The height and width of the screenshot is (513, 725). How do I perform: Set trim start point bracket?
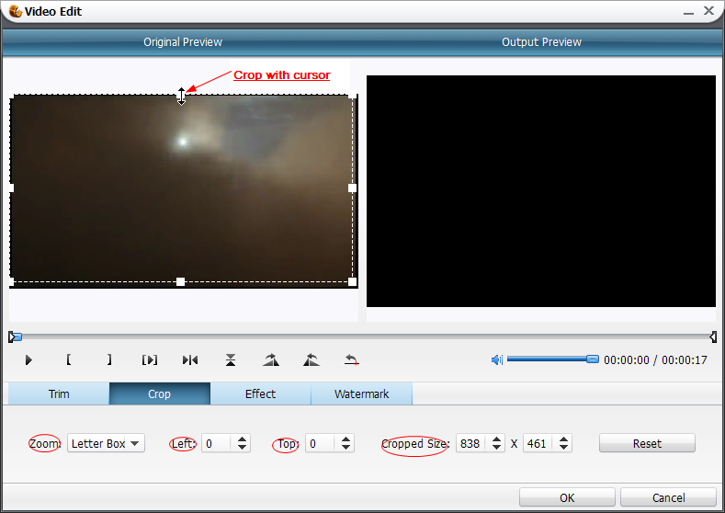pyautogui.click(x=68, y=359)
